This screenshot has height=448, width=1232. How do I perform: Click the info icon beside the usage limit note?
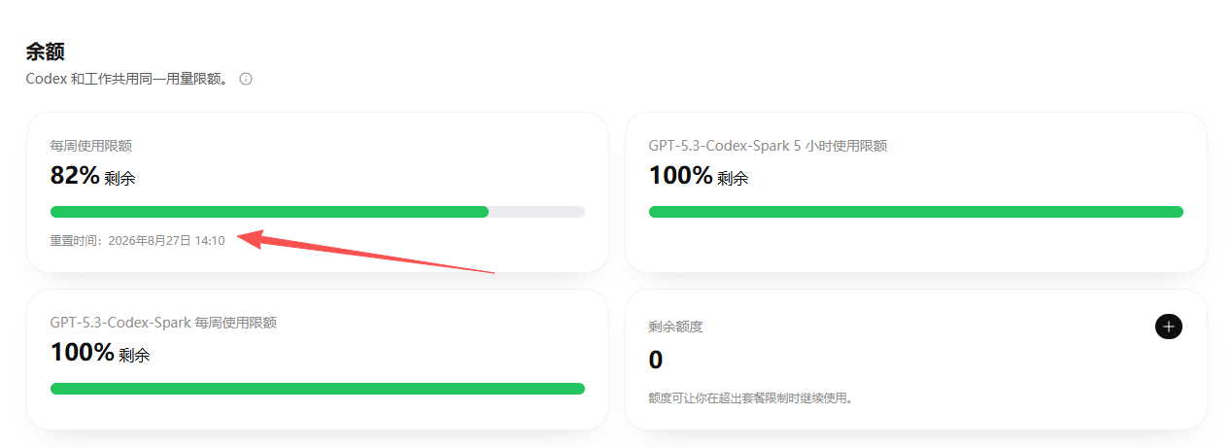[246, 79]
